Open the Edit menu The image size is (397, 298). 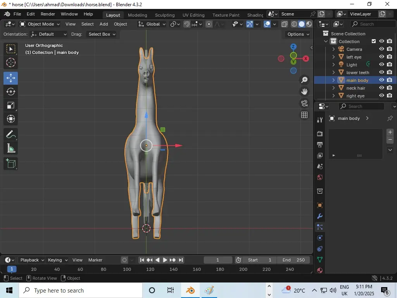point(31,14)
